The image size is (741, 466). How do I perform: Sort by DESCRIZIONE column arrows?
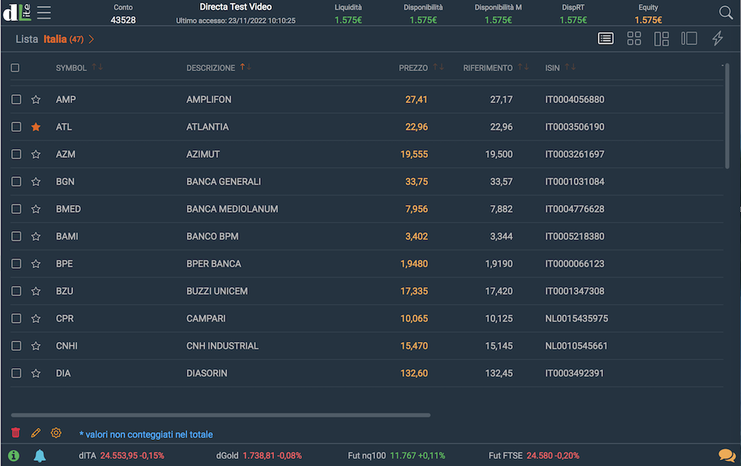tap(245, 67)
